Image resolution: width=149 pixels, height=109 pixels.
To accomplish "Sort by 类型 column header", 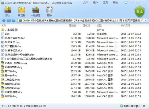I will coord(99,25).
